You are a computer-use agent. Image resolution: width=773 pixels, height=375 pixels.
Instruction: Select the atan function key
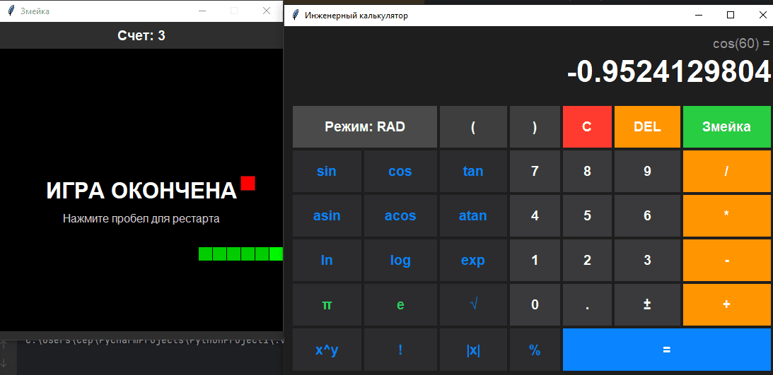[473, 215]
